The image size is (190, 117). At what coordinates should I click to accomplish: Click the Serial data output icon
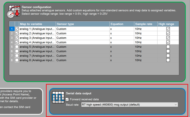57,98
